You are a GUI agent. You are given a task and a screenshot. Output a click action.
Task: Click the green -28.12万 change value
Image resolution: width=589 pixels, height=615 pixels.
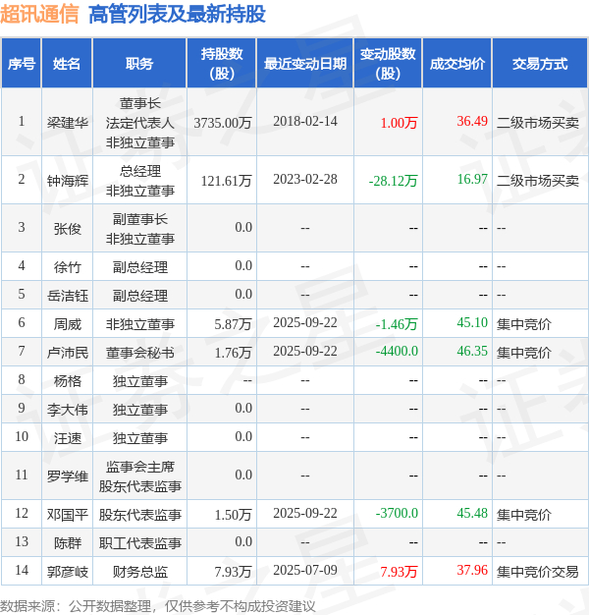393,181
